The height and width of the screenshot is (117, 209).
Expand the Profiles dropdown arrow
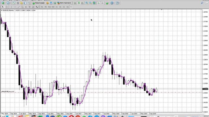[x=10, y=3]
